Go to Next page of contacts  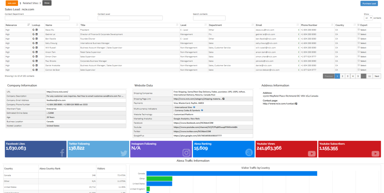tap(377, 76)
